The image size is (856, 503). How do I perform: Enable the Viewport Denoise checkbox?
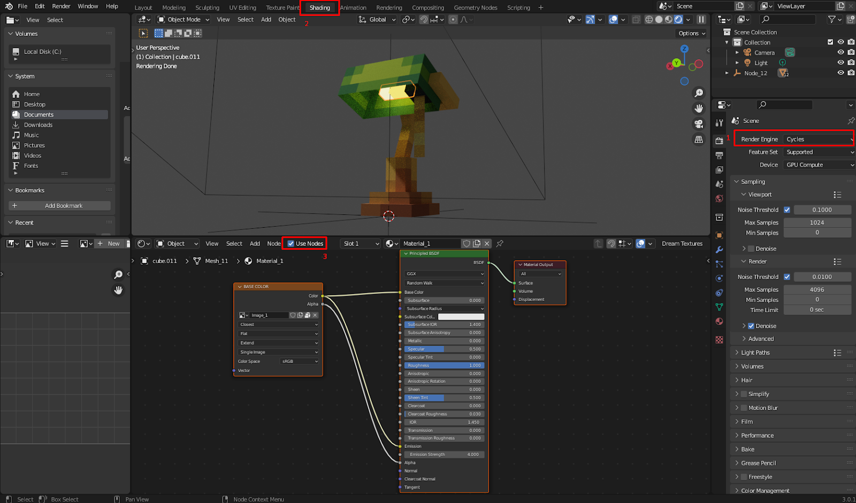[x=751, y=249]
